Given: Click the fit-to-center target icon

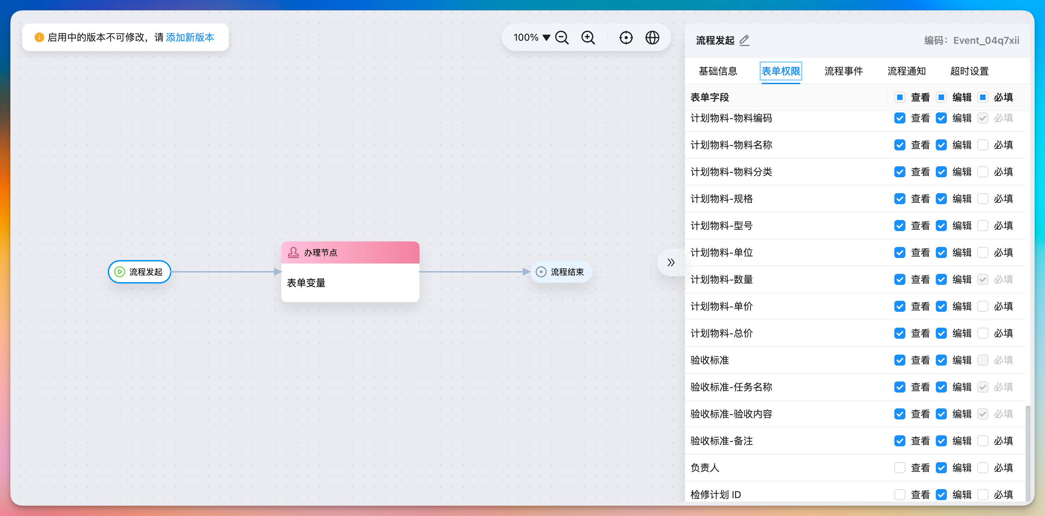Looking at the screenshot, I should 626,37.
